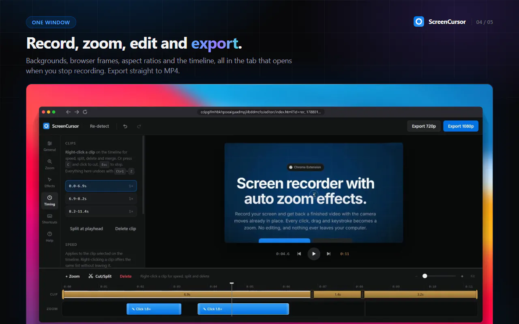Click the browser back arrow
This screenshot has height=324, width=519.
pyautogui.click(x=68, y=112)
